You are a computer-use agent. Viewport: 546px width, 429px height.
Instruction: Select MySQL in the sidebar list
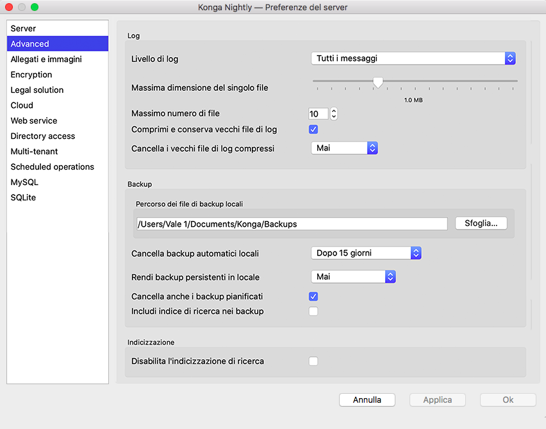24,182
